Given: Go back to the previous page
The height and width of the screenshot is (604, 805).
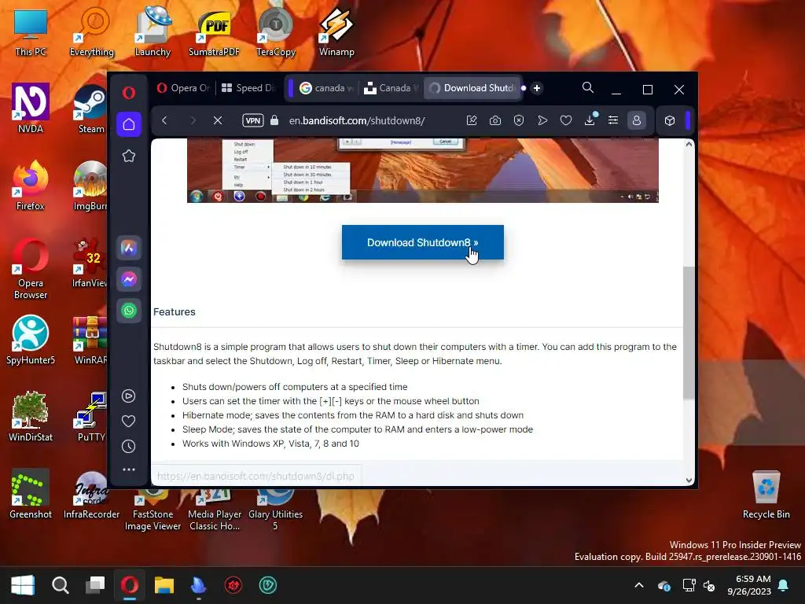Looking at the screenshot, I should [x=165, y=120].
